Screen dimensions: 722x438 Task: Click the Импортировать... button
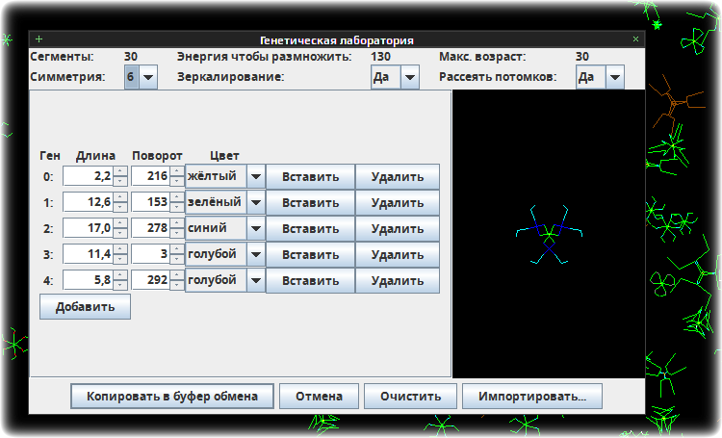point(532,396)
